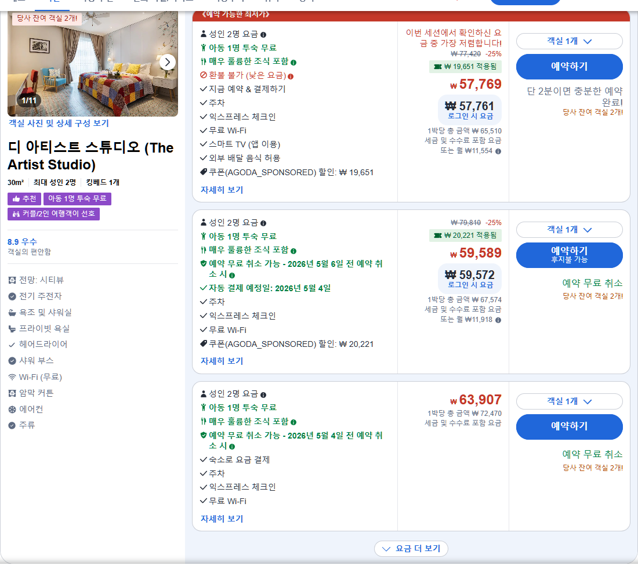
Task: Click info icon next to 월 ₩11,918
Action: [x=498, y=320]
